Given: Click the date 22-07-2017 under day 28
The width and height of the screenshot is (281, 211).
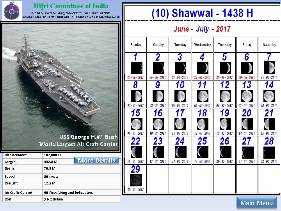Looking at the screenshot, I should coord(269,162).
